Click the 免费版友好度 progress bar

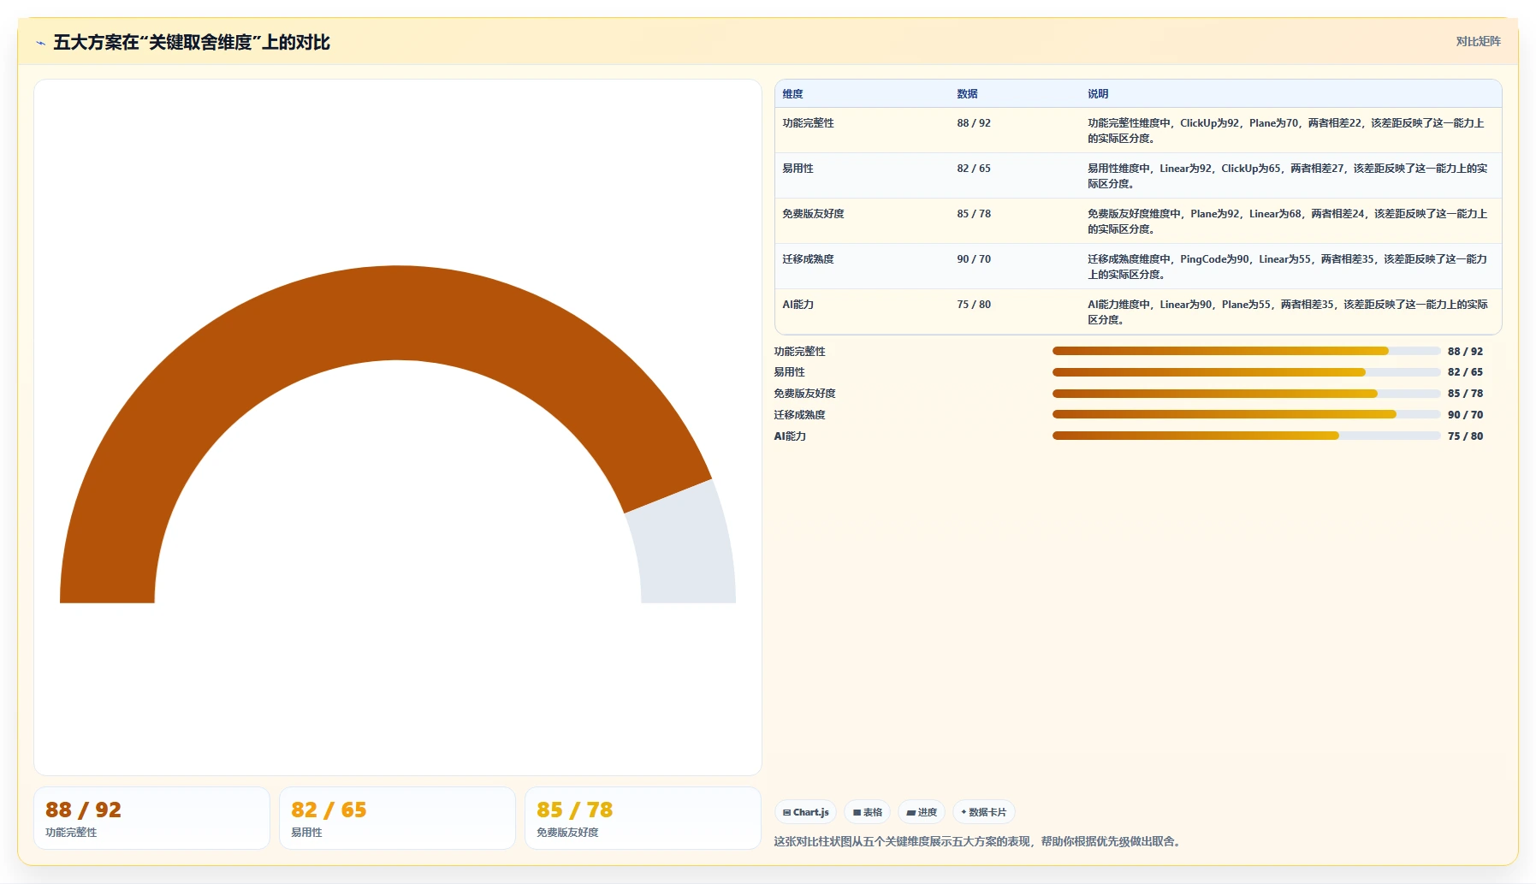click(x=1246, y=394)
